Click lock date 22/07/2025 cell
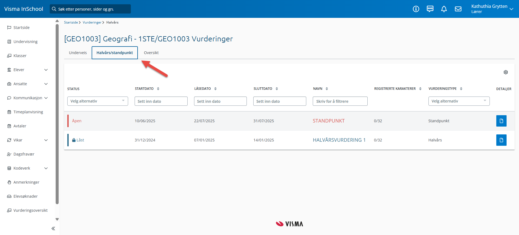Screen dimensions: 519x235 [204, 121]
